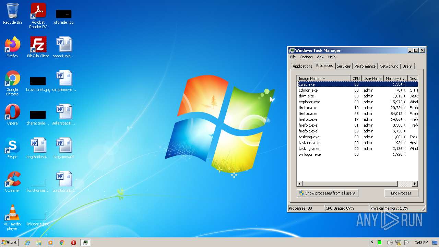Open Task Manager Options menu

pyautogui.click(x=306, y=57)
